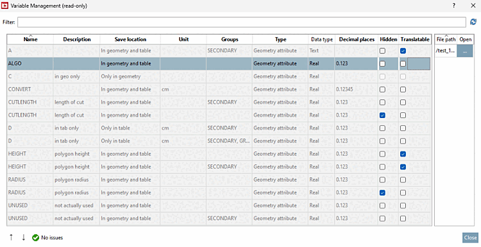
Task: Click the Open column header
Action: pos(465,39)
